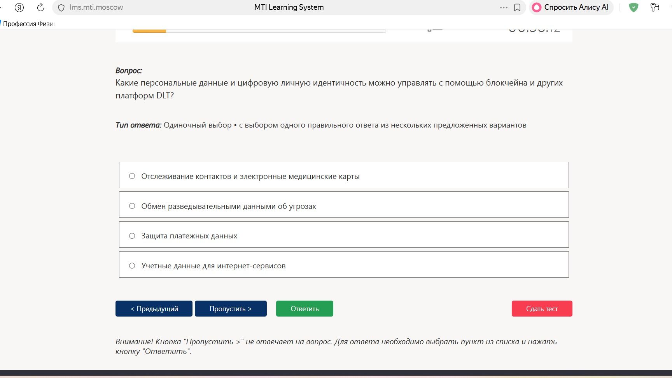Open the three-dots page menu
This screenshot has width=672, height=378.
click(504, 7)
